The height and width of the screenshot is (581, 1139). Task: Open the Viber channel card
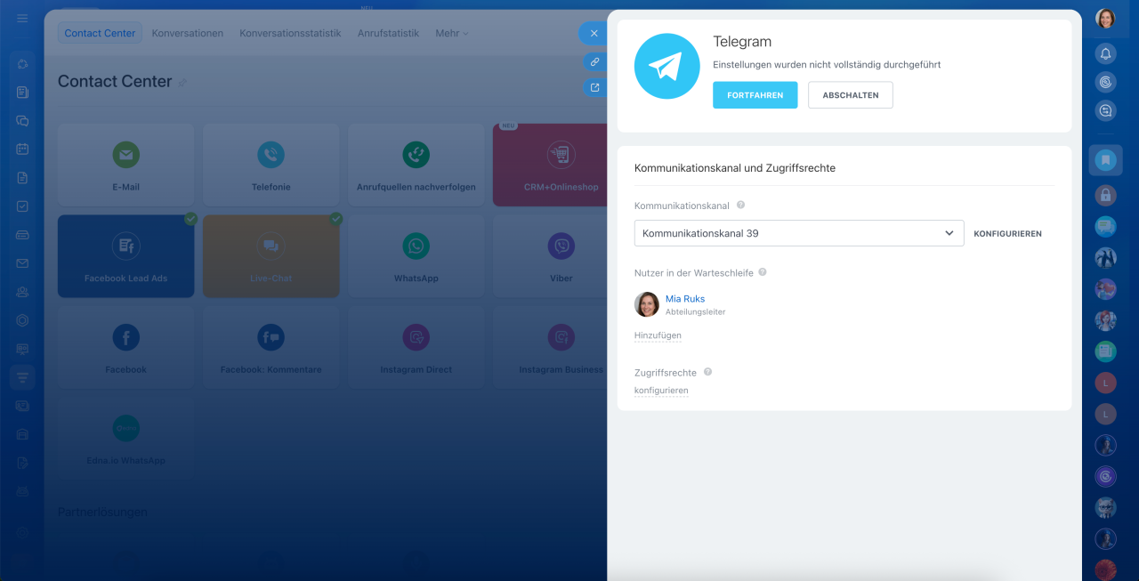[550, 256]
